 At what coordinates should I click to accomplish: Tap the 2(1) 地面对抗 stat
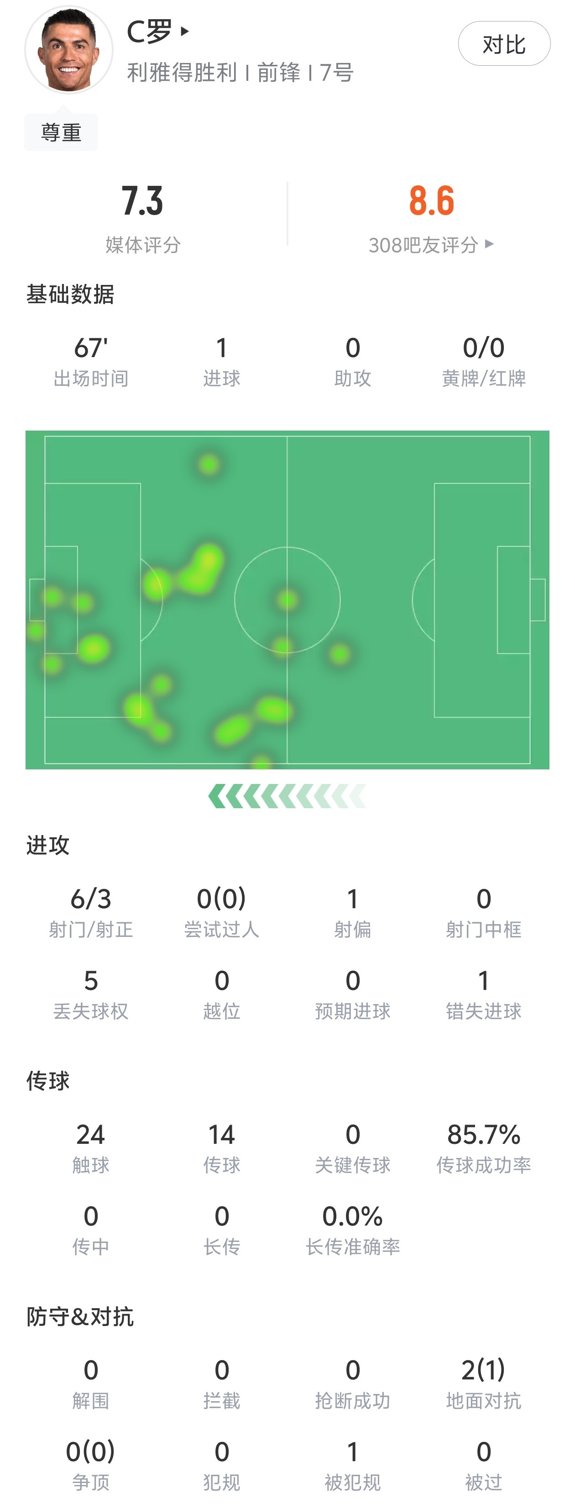click(x=484, y=1383)
